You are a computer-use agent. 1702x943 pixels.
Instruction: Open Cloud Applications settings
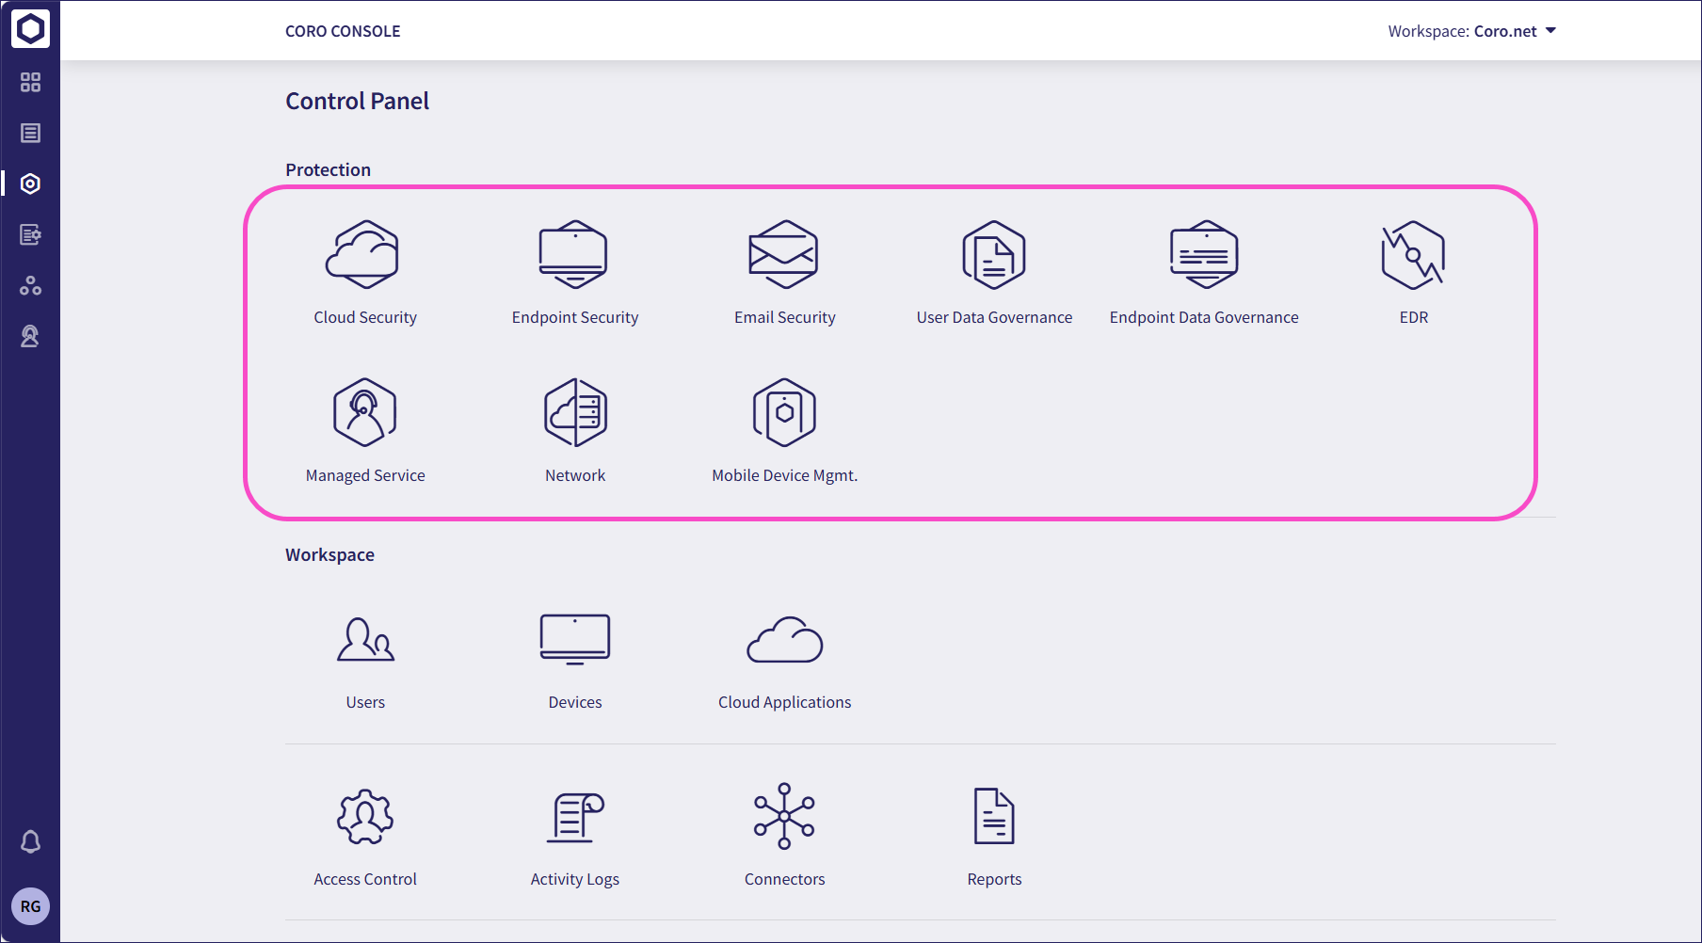(x=783, y=641)
